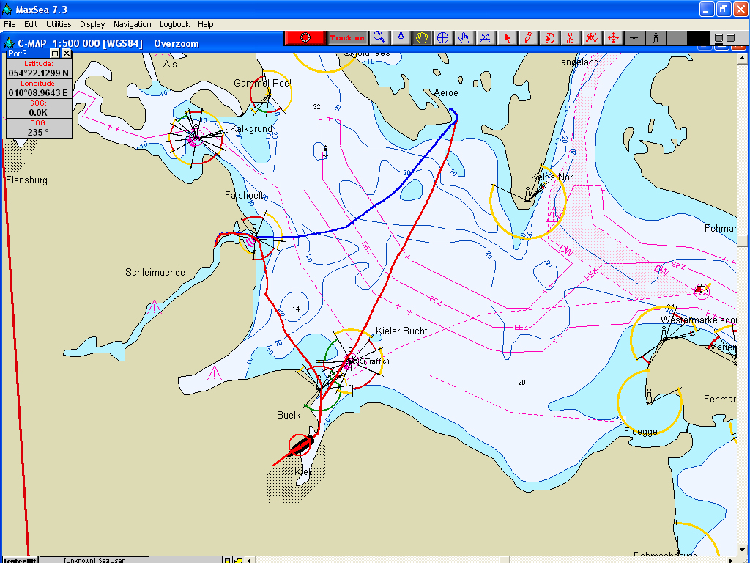Image resolution: width=750 pixels, height=563 pixels.
Task: Select the blue pointing finger tool
Action: coord(464,38)
